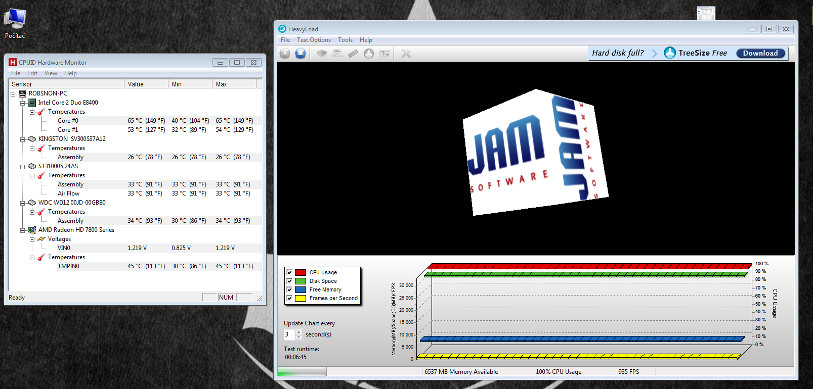Image resolution: width=813 pixels, height=389 pixels.
Task: Click the thermometer icon under ST310005 24AS
Action: click(41, 175)
